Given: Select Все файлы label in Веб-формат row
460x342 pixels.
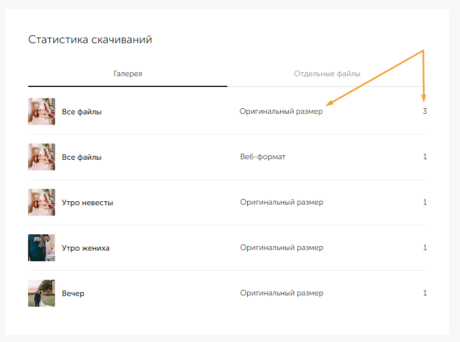Looking at the screenshot, I should coord(81,157).
